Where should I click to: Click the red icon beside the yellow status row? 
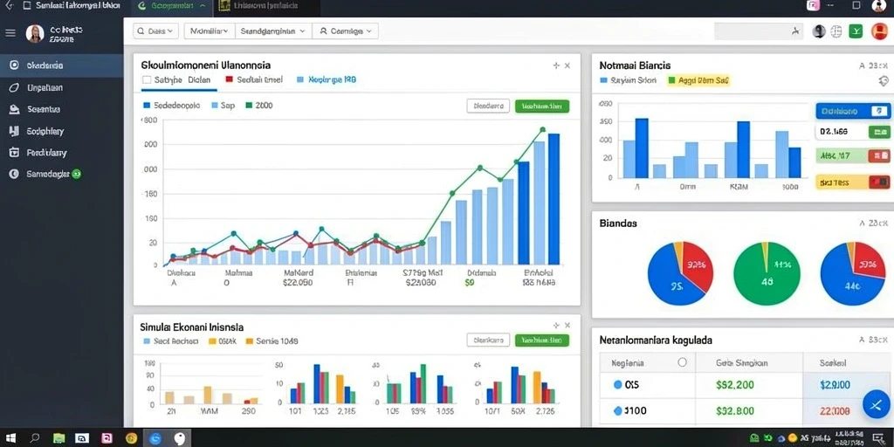click(878, 182)
